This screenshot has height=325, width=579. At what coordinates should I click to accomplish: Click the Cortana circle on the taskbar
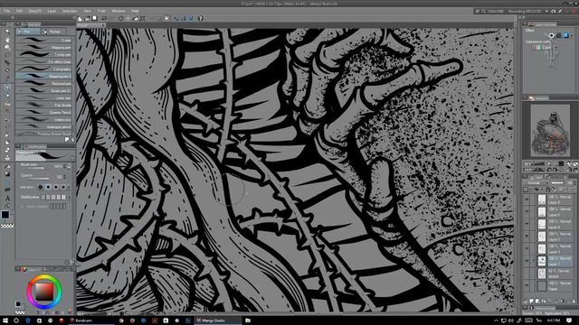(16, 320)
